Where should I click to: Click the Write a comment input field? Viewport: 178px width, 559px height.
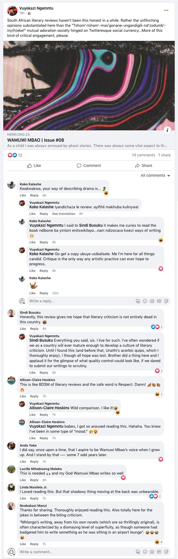point(76,552)
